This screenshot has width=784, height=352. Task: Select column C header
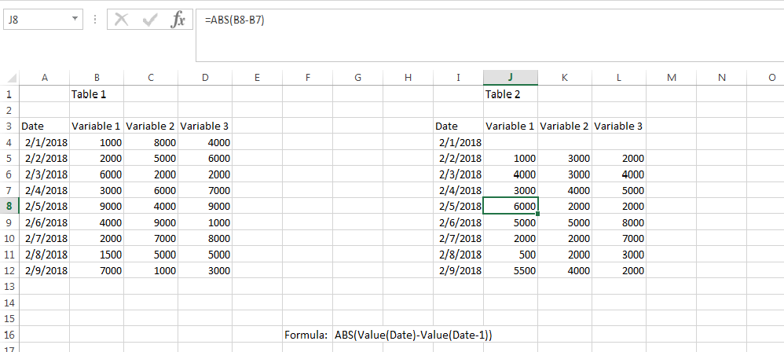click(151, 78)
